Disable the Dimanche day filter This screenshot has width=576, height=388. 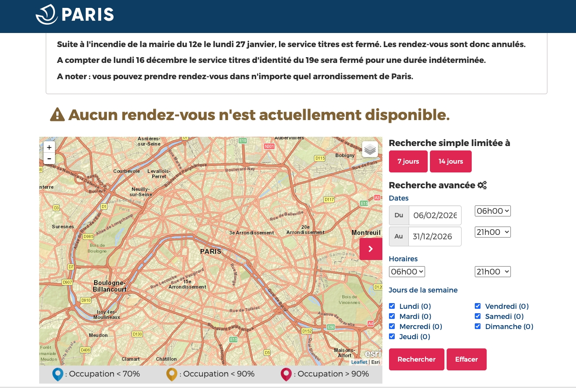click(477, 326)
